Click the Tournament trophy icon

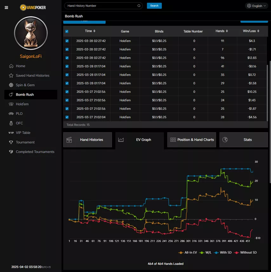[11, 142]
